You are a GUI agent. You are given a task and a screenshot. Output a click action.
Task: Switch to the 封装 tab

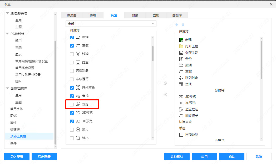click(x=135, y=15)
